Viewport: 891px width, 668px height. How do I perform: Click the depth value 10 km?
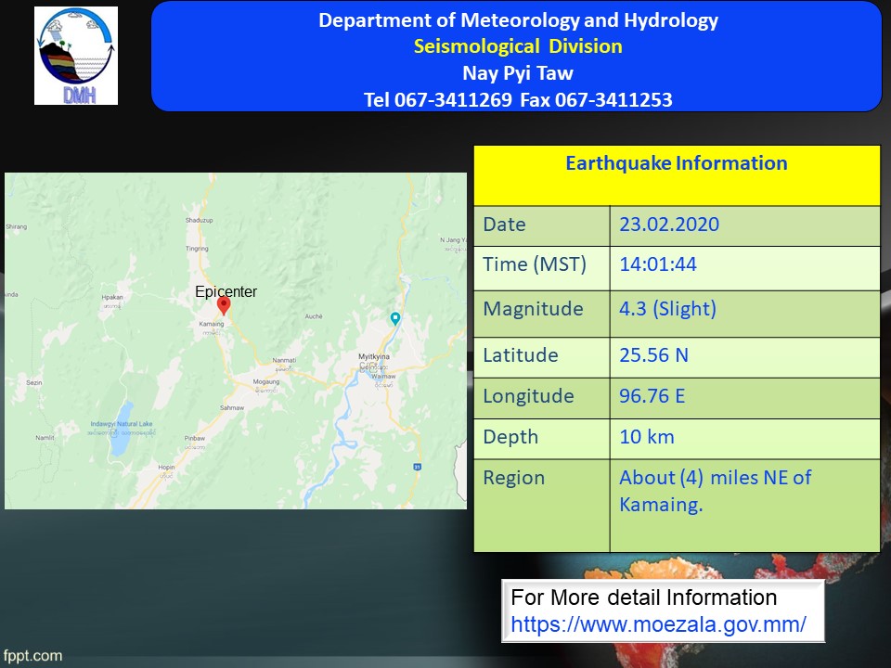coord(647,437)
